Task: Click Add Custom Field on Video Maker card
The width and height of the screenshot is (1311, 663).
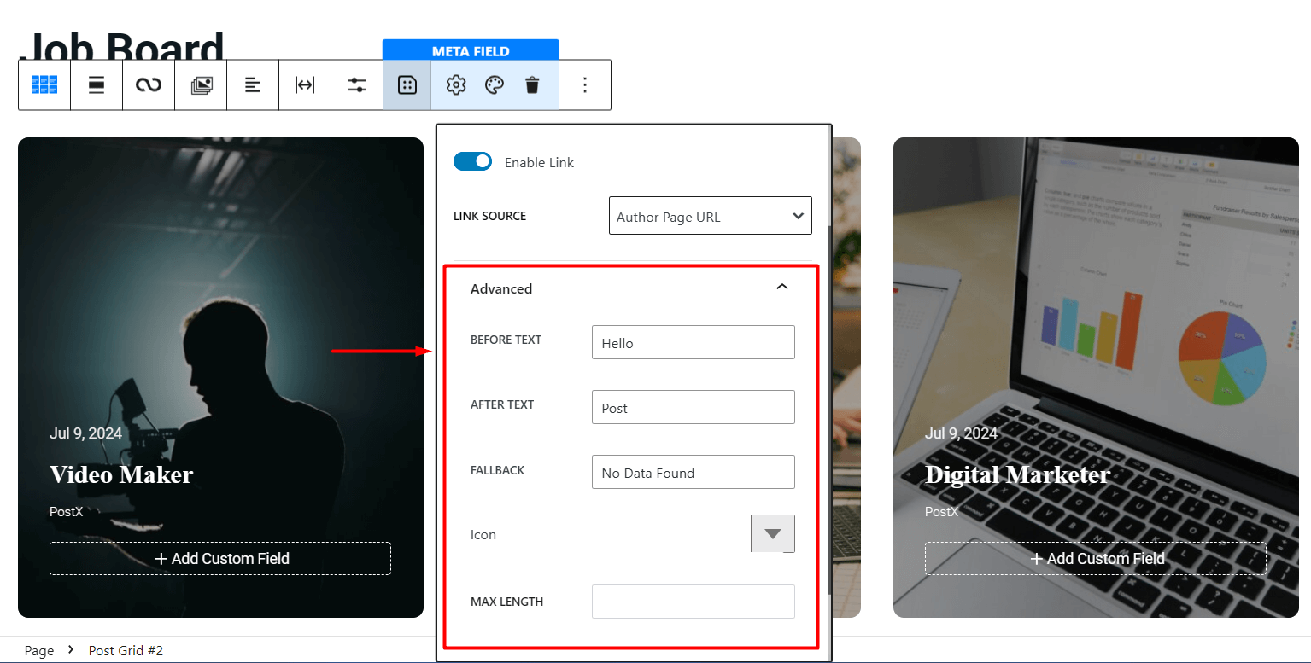Action: click(x=219, y=558)
